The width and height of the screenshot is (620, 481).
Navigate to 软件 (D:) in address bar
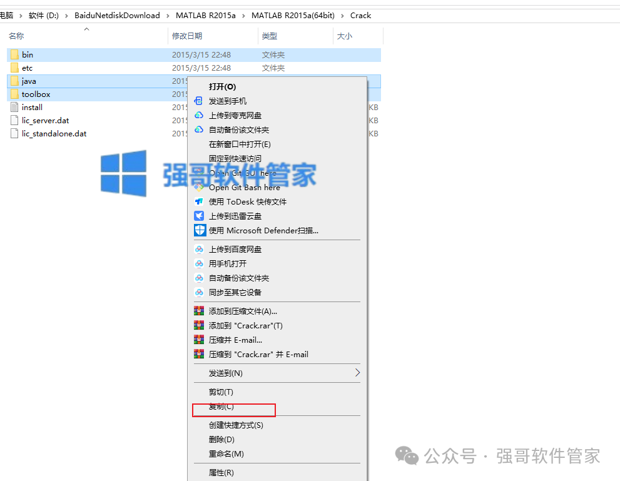44,16
